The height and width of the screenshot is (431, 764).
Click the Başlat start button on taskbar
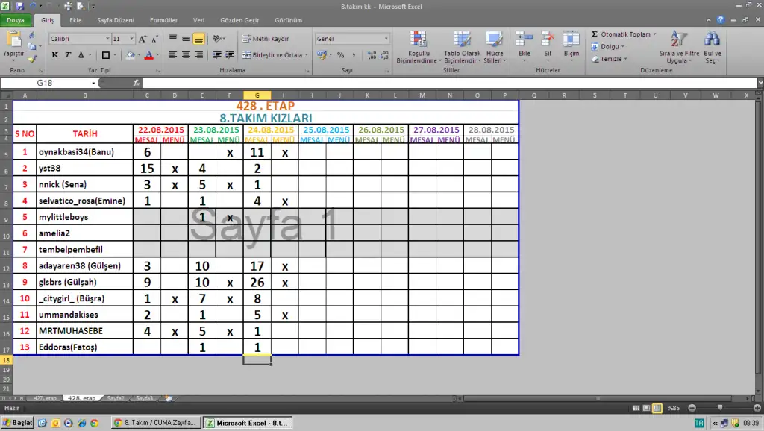coord(18,423)
